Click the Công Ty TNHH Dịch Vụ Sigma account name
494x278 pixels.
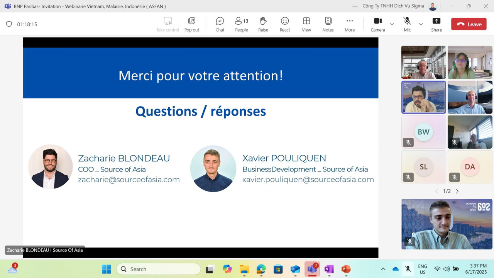[393, 6]
